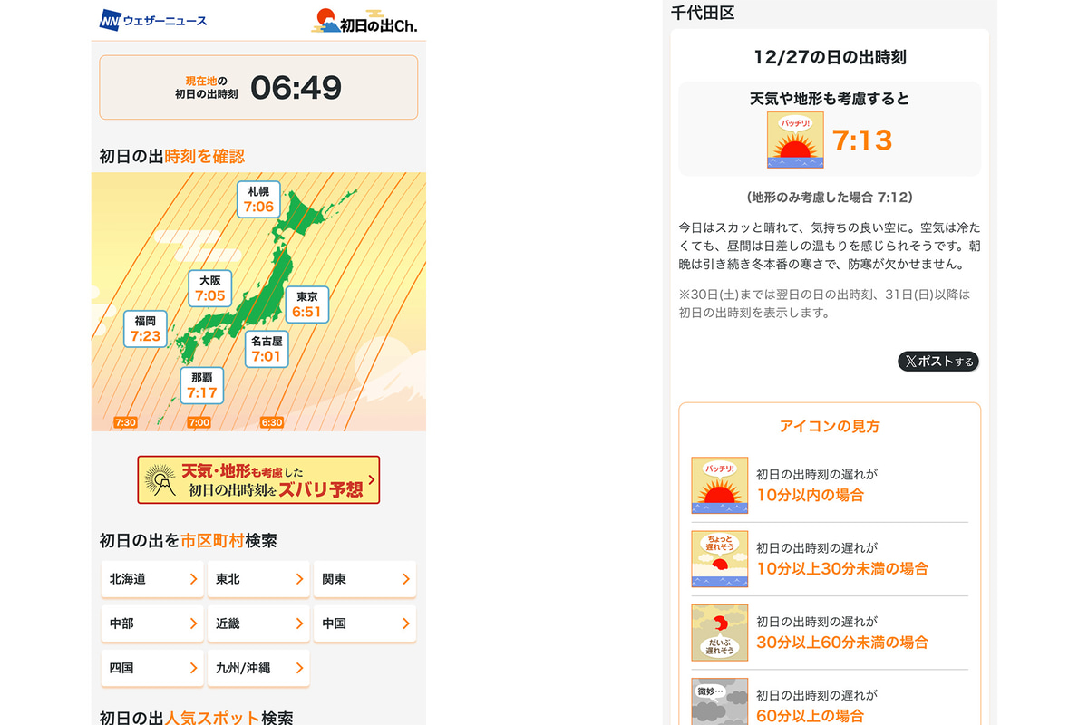Select the 大阪 7:05 map label
Viewport: 1088px width, 725px height.
(x=209, y=288)
